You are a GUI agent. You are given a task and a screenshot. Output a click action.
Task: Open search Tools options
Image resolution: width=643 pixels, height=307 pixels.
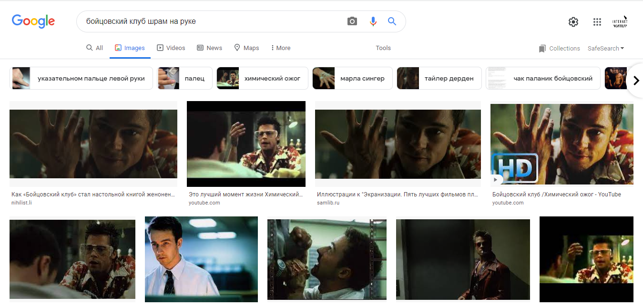coord(383,48)
